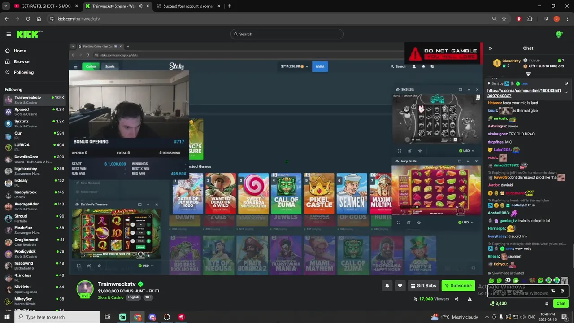Viewport: 574px width, 323px height.
Task: Open a new browser tab
Action: click(230, 6)
